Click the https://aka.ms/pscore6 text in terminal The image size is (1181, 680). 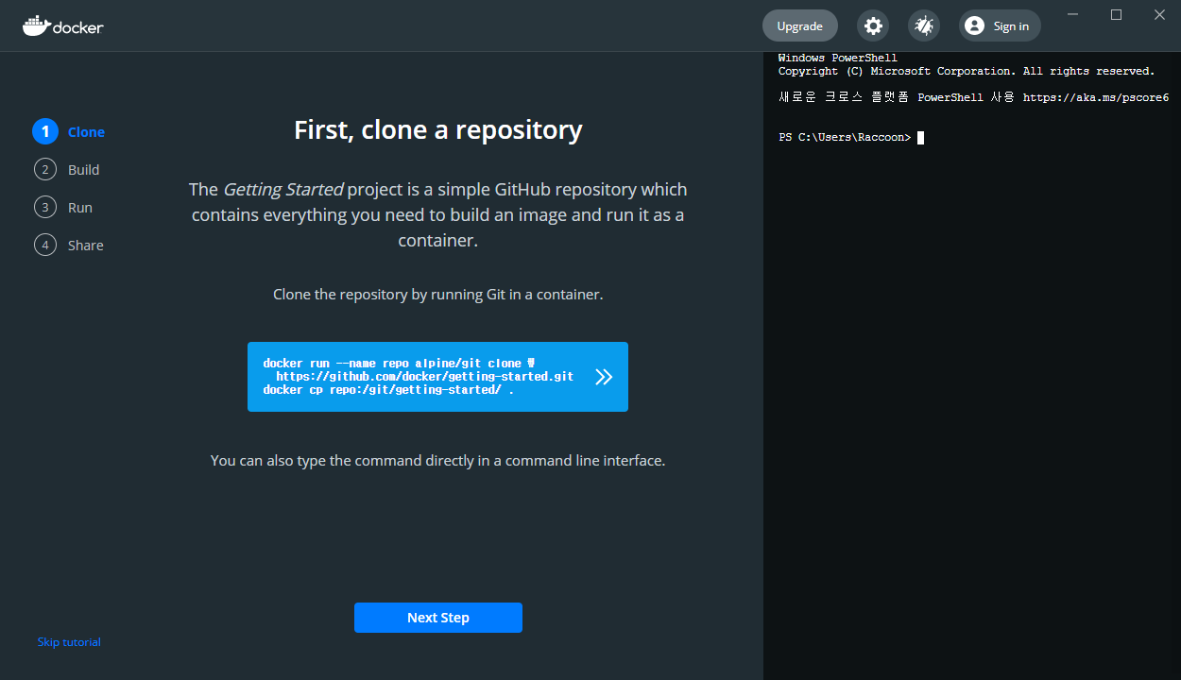coord(1096,97)
